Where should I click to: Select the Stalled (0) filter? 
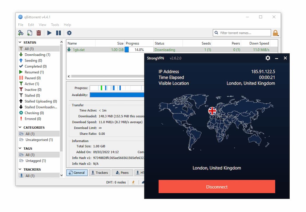[39, 95]
